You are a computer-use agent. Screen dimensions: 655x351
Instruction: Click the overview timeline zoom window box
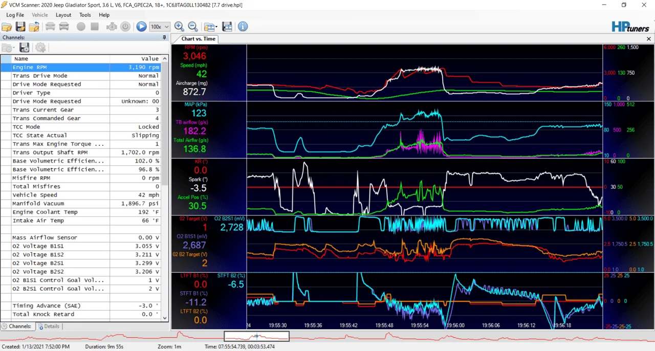click(x=256, y=336)
